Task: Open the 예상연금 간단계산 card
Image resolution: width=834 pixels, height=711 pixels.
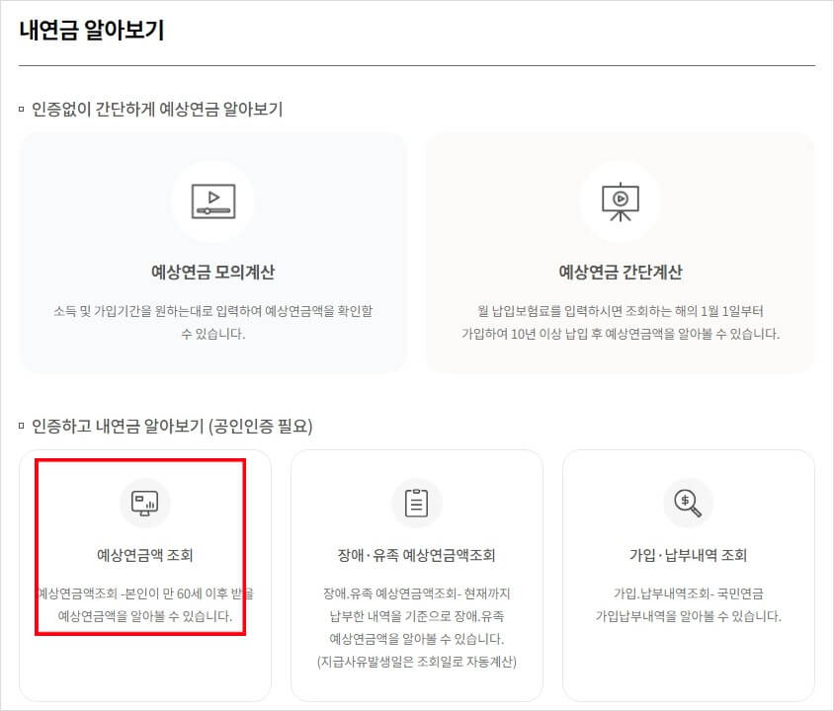Action: coord(620,252)
